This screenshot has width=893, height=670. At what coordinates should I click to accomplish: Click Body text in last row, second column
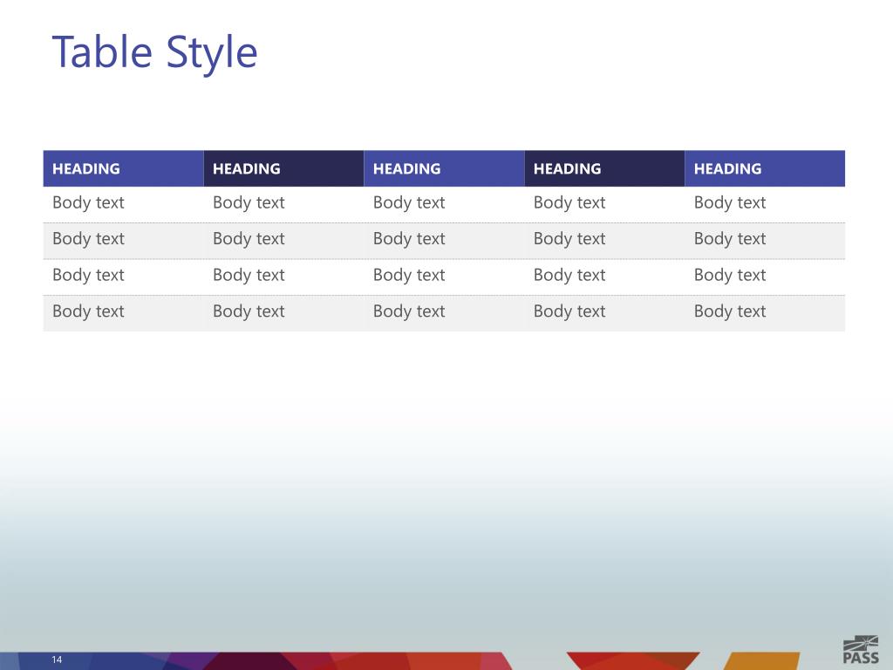point(249,311)
